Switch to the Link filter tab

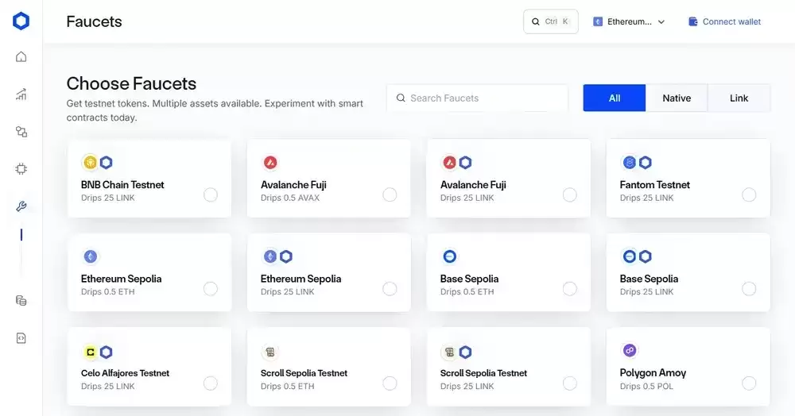739,98
